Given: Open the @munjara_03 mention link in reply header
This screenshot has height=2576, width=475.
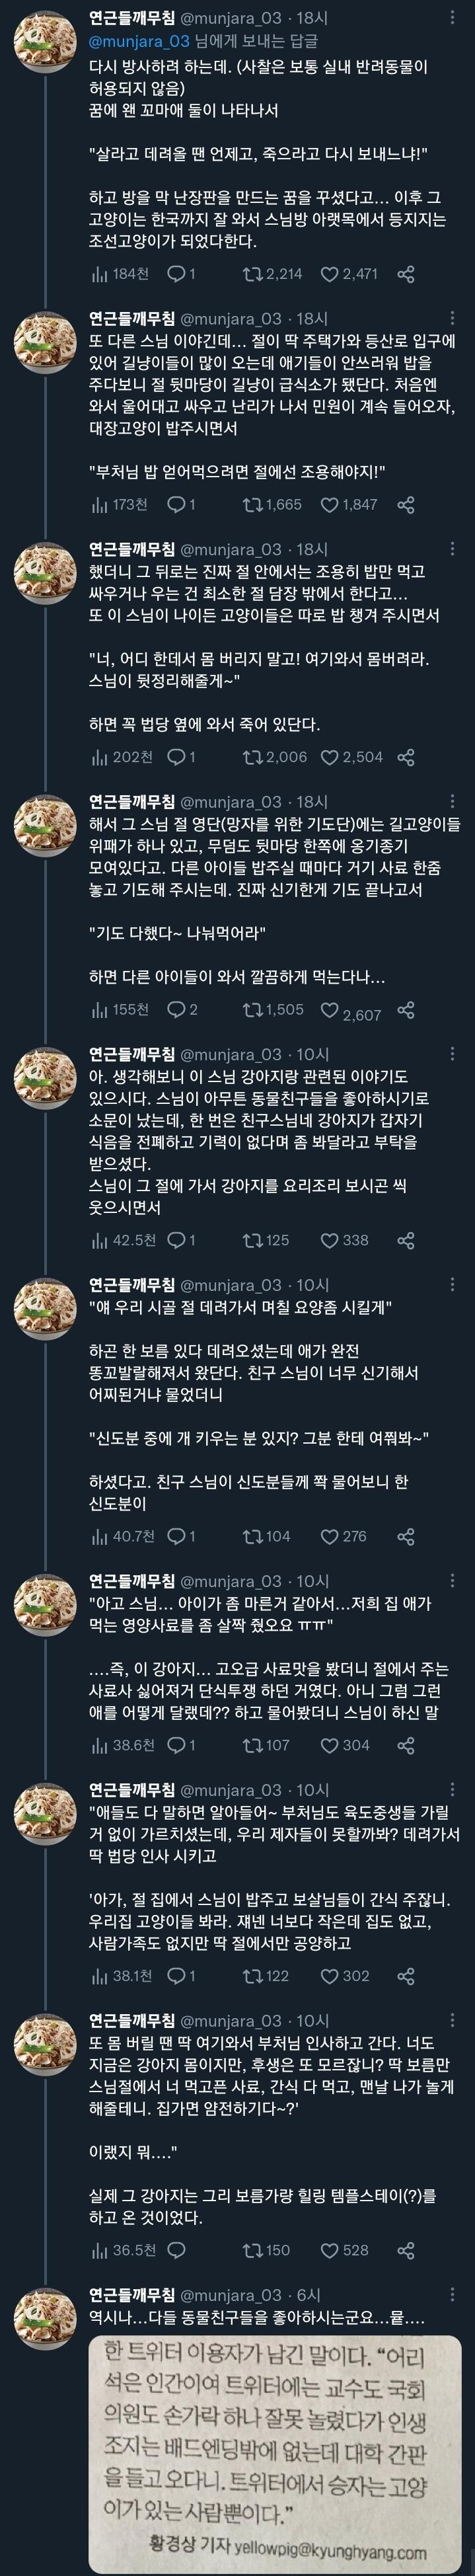Looking at the screenshot, I should click(x=139, y=41).
